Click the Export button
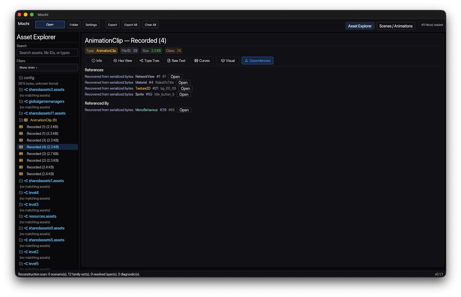This screenshot has width=461, height=297. tap(113, 24)
